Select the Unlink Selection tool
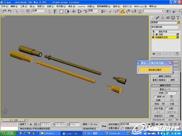182x136 pixels. click(22, 11)
